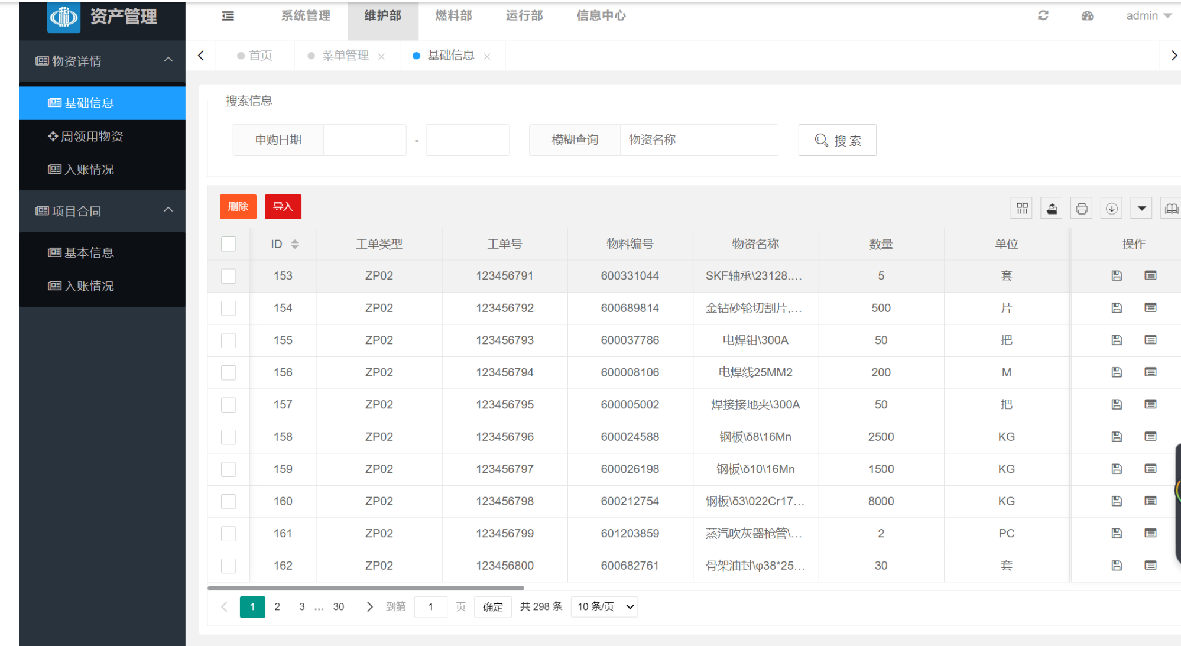Go to page 2

(x=277, y=606)
